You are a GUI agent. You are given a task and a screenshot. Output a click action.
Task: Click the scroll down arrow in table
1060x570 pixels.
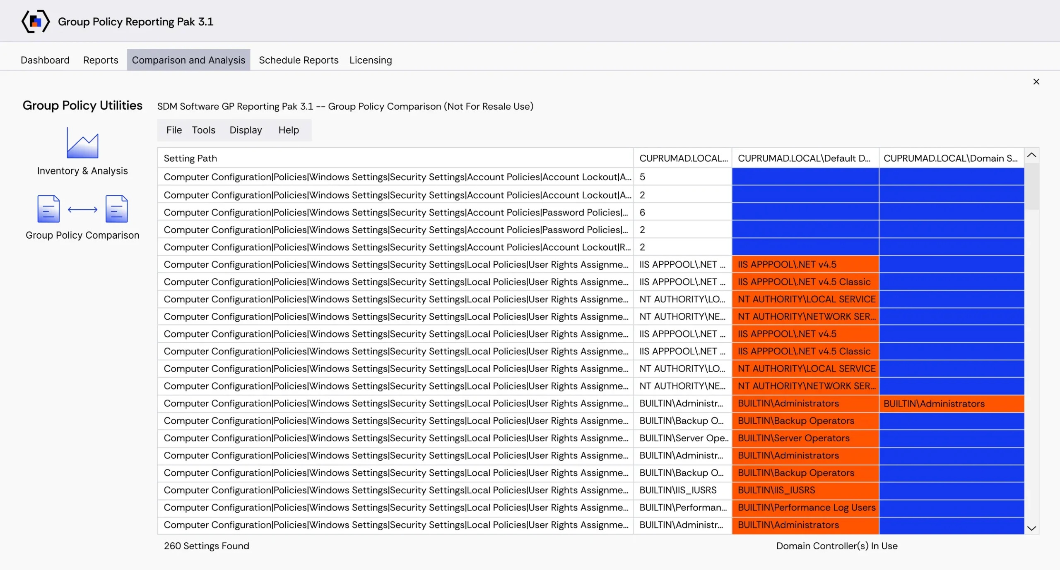(1031, 528)
